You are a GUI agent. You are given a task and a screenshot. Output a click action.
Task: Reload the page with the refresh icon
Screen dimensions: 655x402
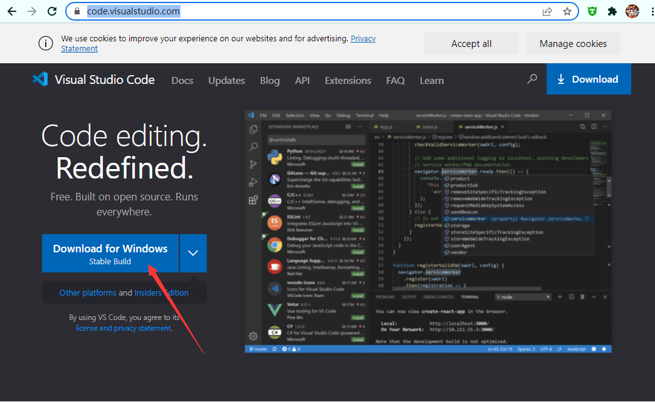point(52,11)
